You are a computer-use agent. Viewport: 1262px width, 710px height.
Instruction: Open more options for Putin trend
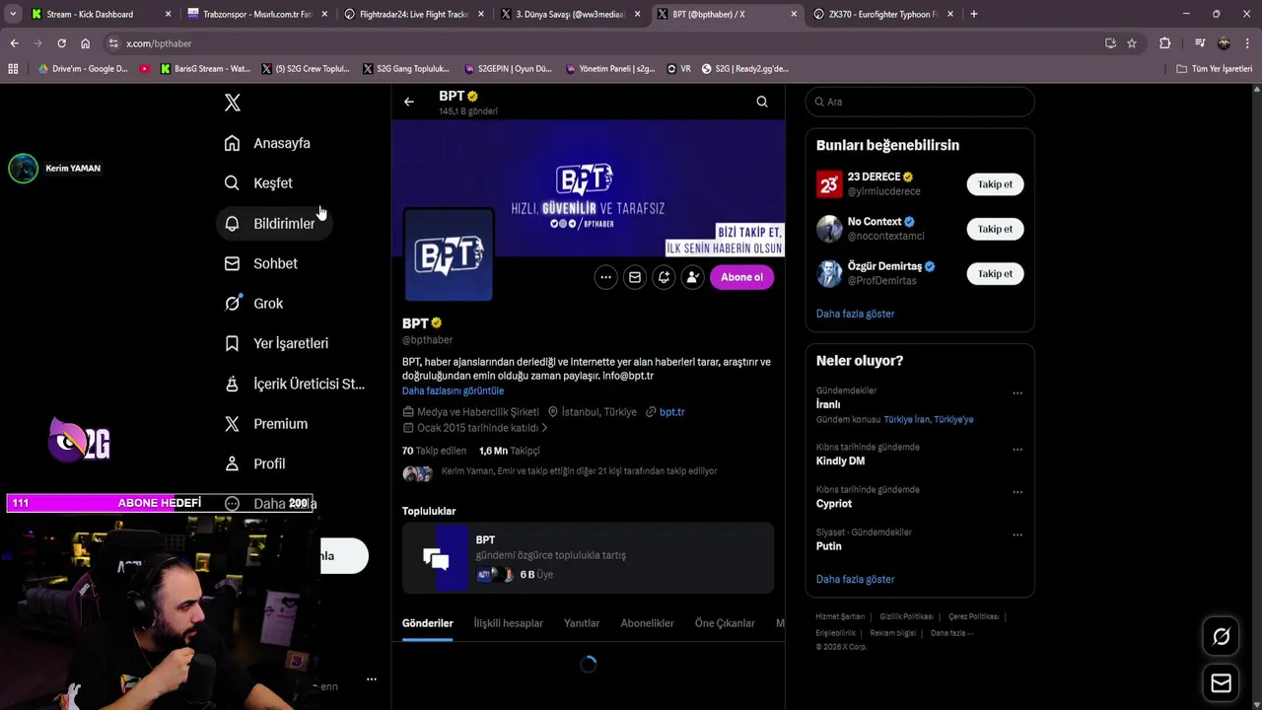tap(1017, 534)
